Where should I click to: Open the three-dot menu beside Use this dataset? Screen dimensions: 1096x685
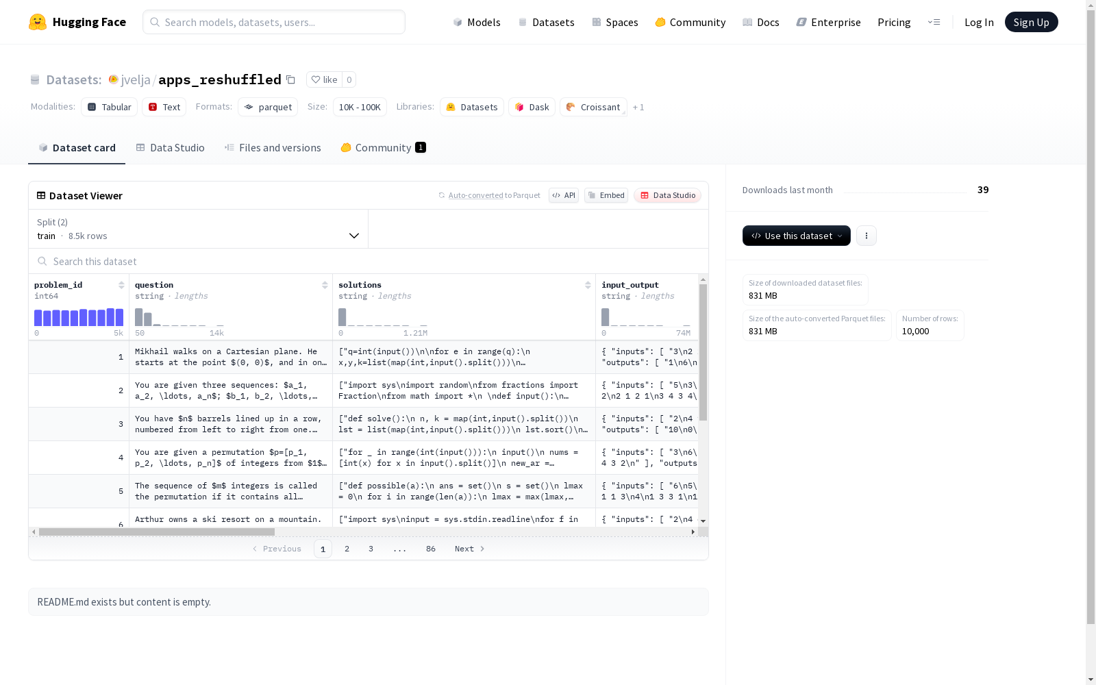point(867,236)
